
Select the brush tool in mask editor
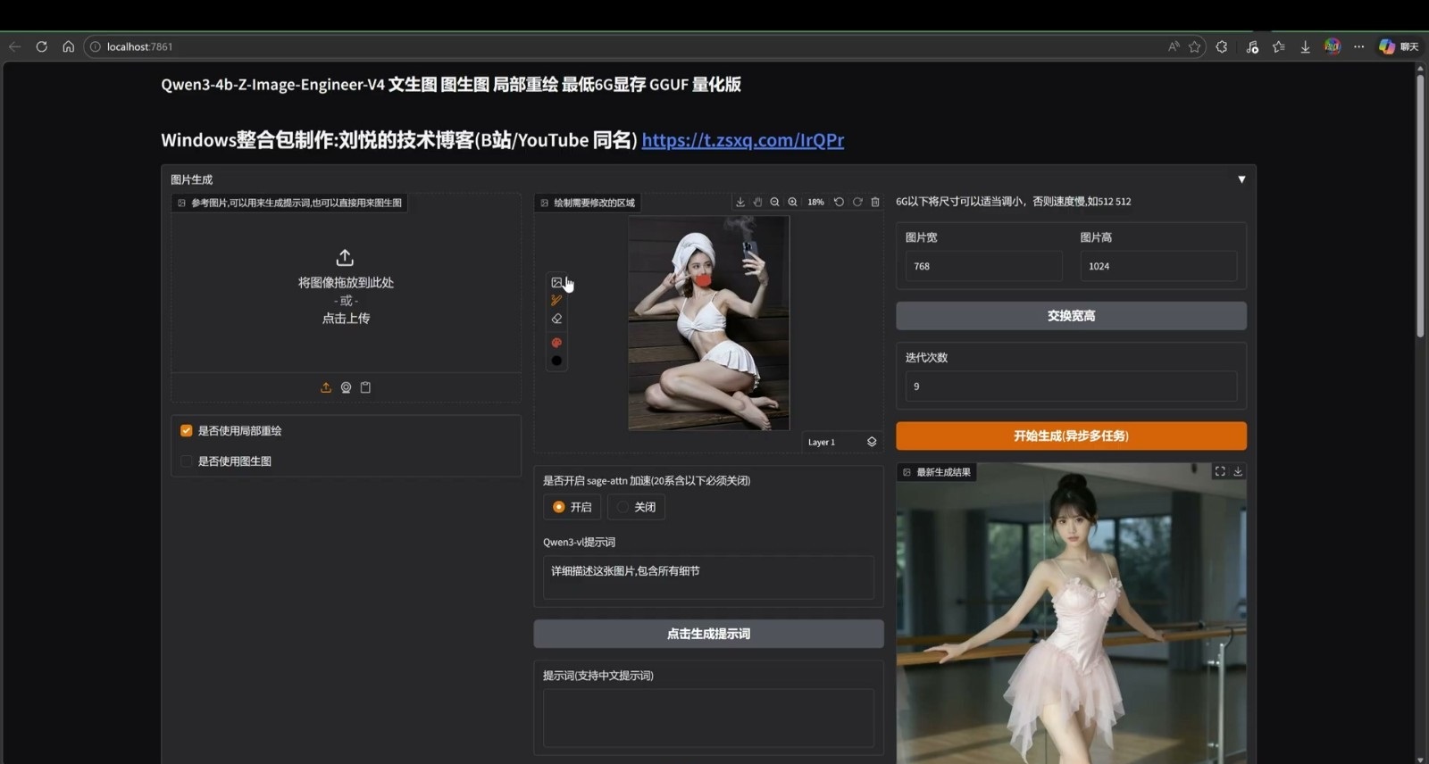[x=556, y=301]
